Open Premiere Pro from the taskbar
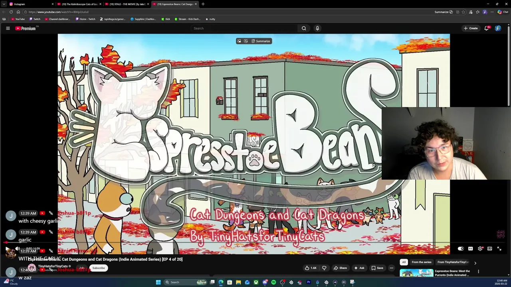Screen dimensions: 511x287 coord(309,282)
